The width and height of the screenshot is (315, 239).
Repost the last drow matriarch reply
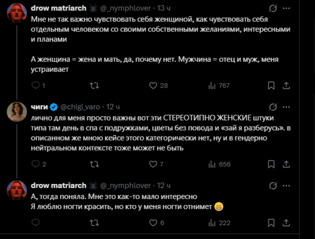93,222
